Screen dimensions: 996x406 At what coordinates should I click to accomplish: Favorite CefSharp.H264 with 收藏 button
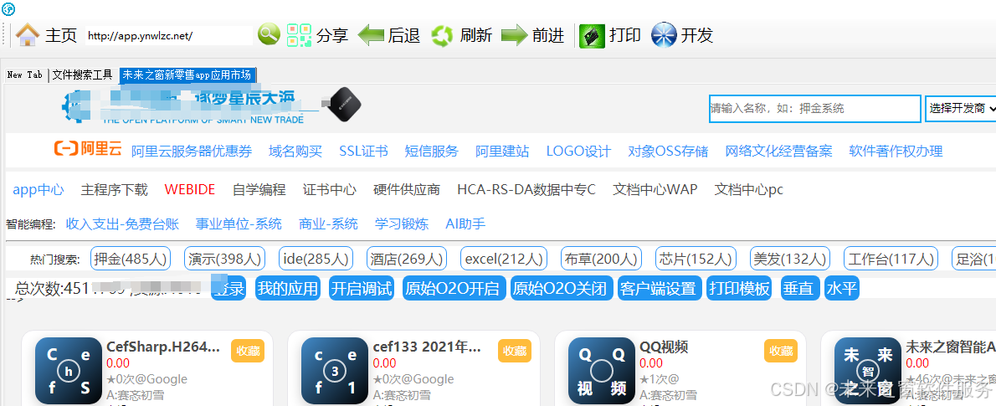coord(248,350)
